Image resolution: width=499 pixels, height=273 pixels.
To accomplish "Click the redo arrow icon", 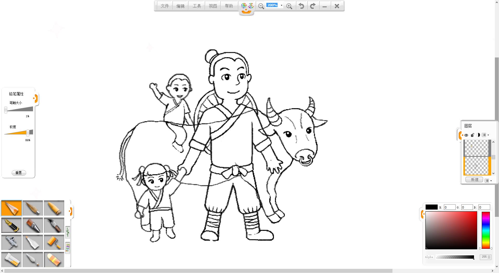I will [313, 6].
